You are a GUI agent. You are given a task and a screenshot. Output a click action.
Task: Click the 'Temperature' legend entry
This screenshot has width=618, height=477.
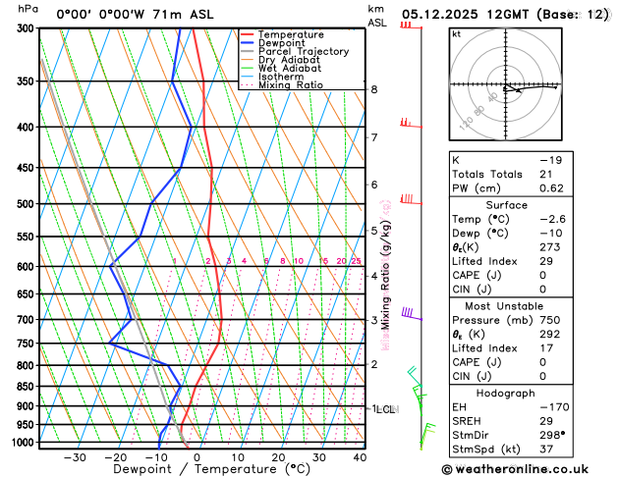(x=291, y=34)
